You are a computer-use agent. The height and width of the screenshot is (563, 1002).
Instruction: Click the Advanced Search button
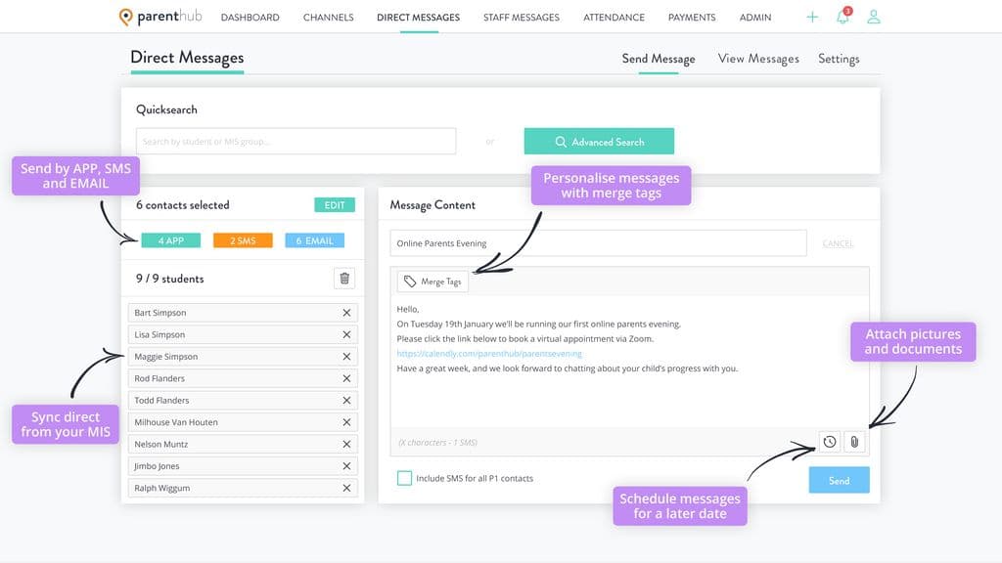pos(599,141)
